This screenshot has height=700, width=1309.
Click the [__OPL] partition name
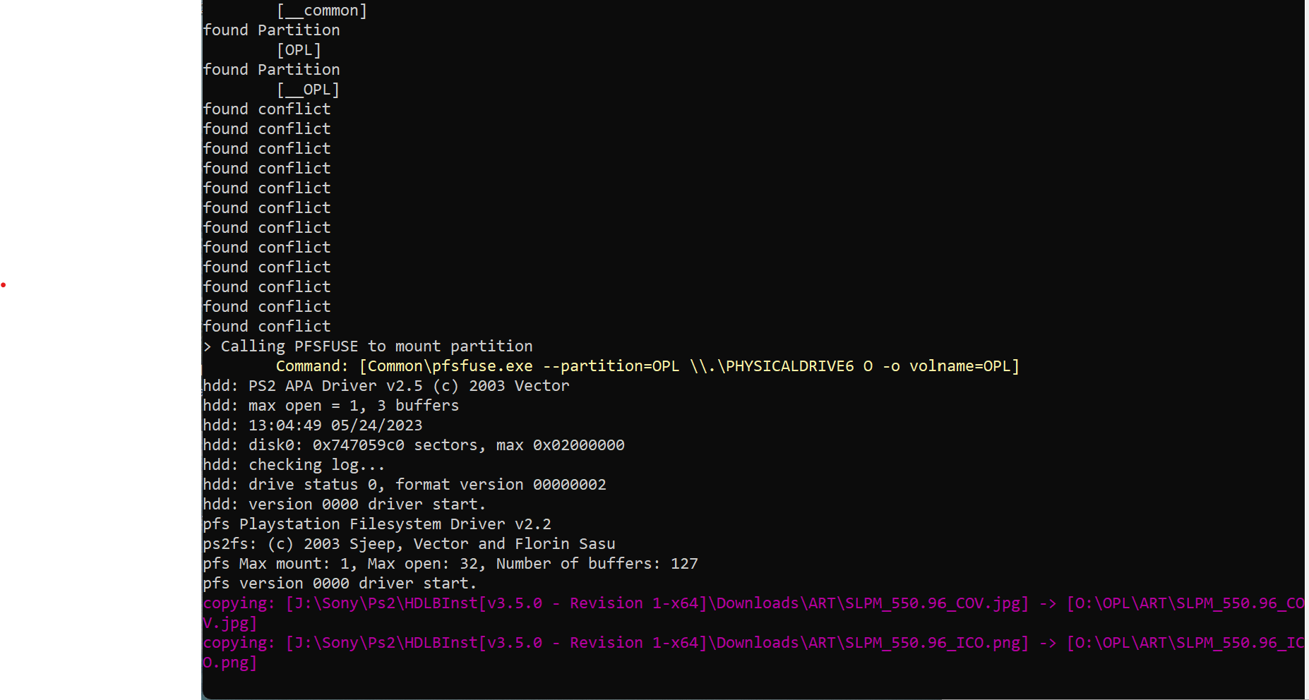(x=308, y=90)
